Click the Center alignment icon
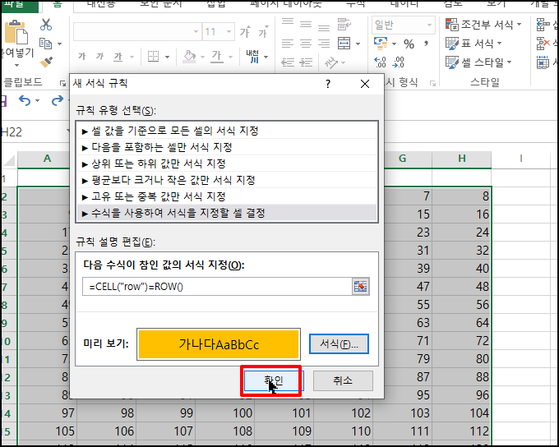This screenshot has width=559, height=447. click(x=306, y=44)
